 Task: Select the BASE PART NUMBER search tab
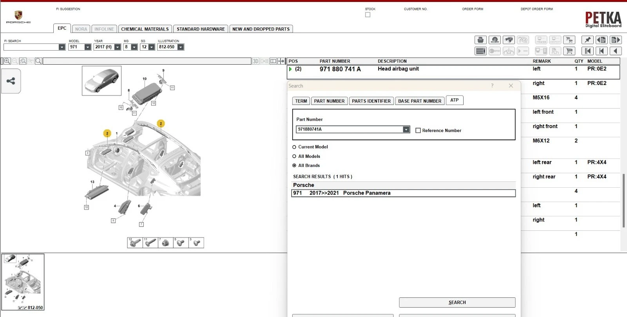(x=420, y=101)
